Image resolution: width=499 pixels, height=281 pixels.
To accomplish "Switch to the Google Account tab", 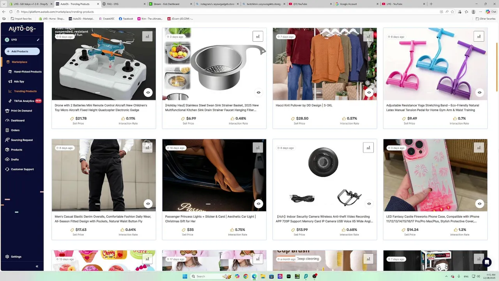I will point(357,4).
